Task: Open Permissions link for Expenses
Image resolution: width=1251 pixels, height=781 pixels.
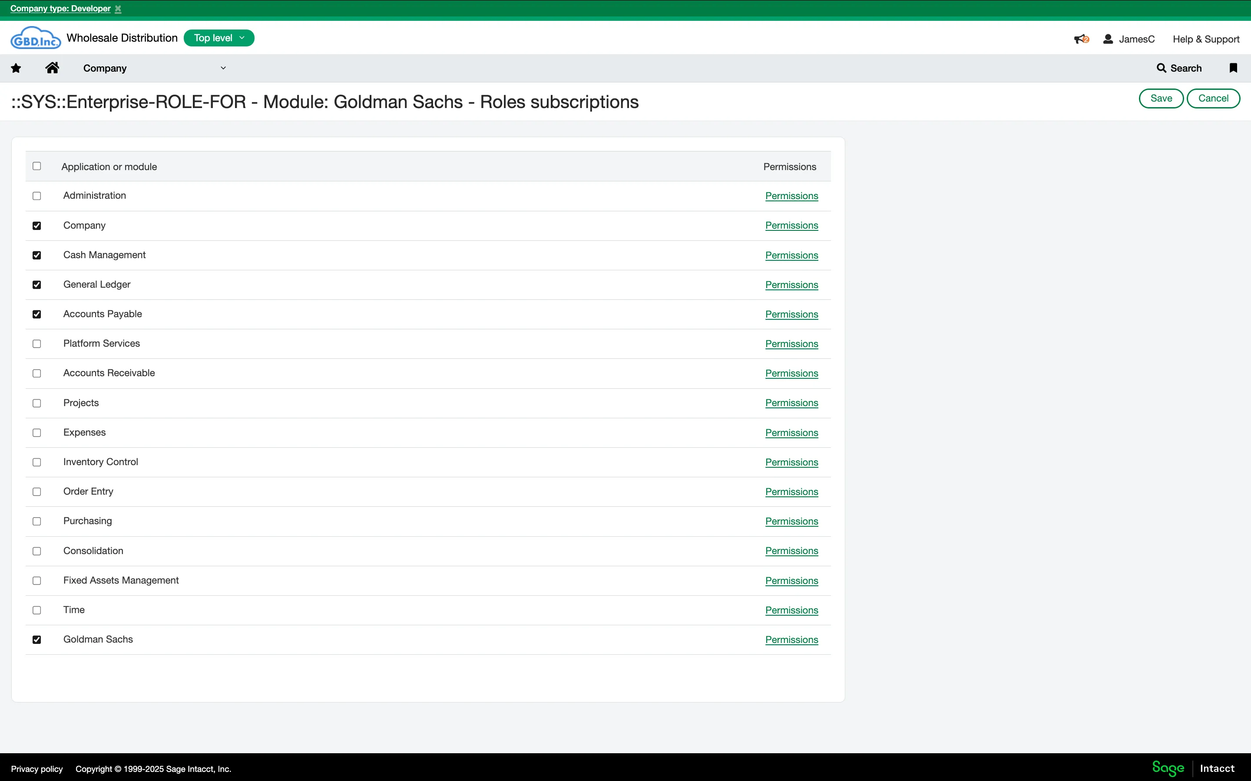Action: (791, 433)
